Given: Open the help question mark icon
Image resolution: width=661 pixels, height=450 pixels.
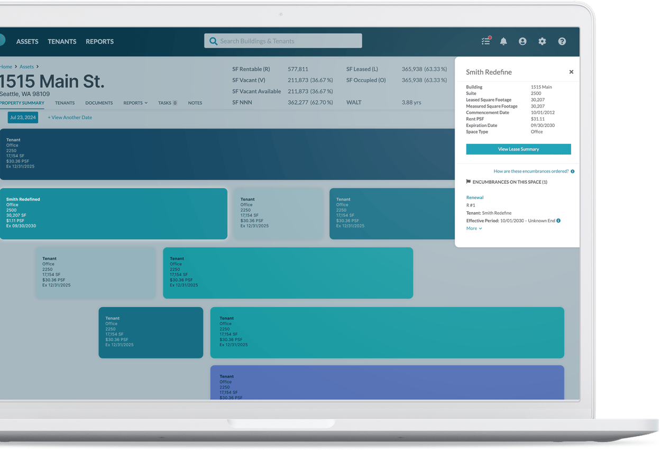Looking at the screenshot, I should 562,41.
